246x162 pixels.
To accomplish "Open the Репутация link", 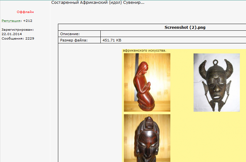I will (11, 21).
